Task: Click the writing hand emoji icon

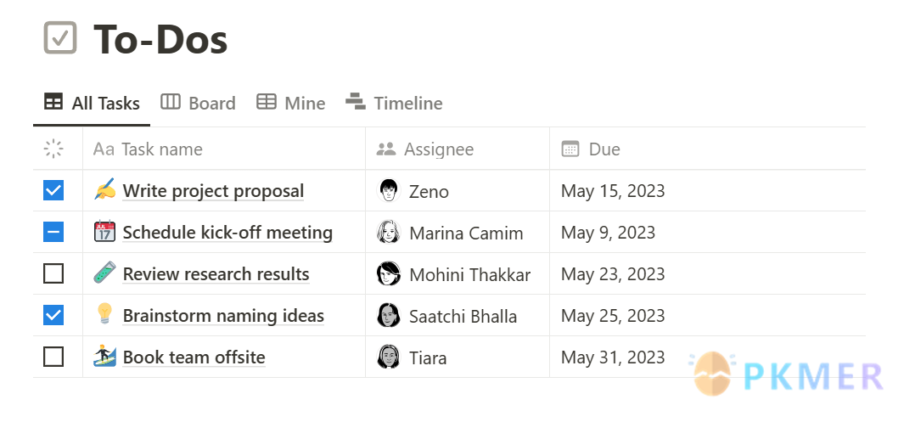Action: point(104,190)
